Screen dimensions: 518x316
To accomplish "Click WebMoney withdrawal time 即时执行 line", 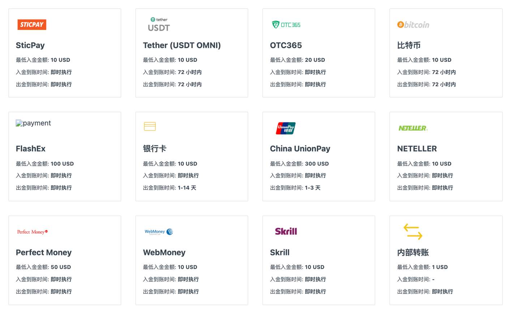I will tap(171, 292).
